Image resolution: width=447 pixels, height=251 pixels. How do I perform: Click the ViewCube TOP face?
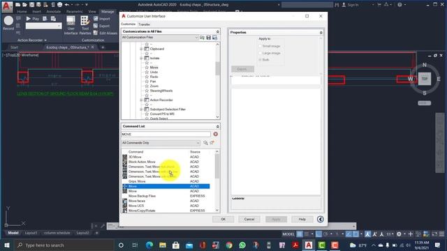pos(425,79)
